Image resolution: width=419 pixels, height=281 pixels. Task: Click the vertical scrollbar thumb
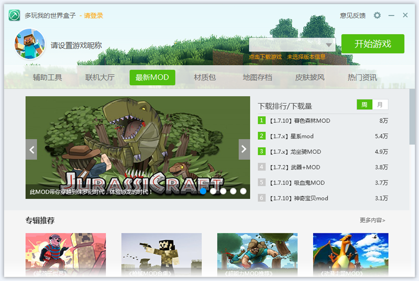412,117
